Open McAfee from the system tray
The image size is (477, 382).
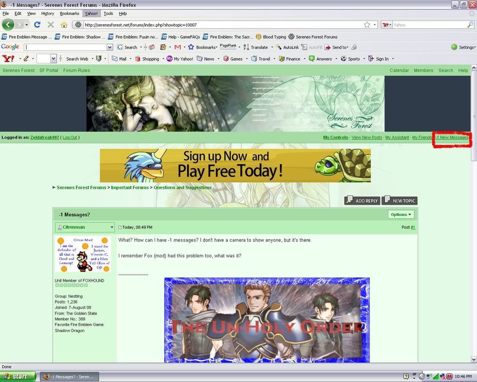pyautogui.click(x=450, y=376)
